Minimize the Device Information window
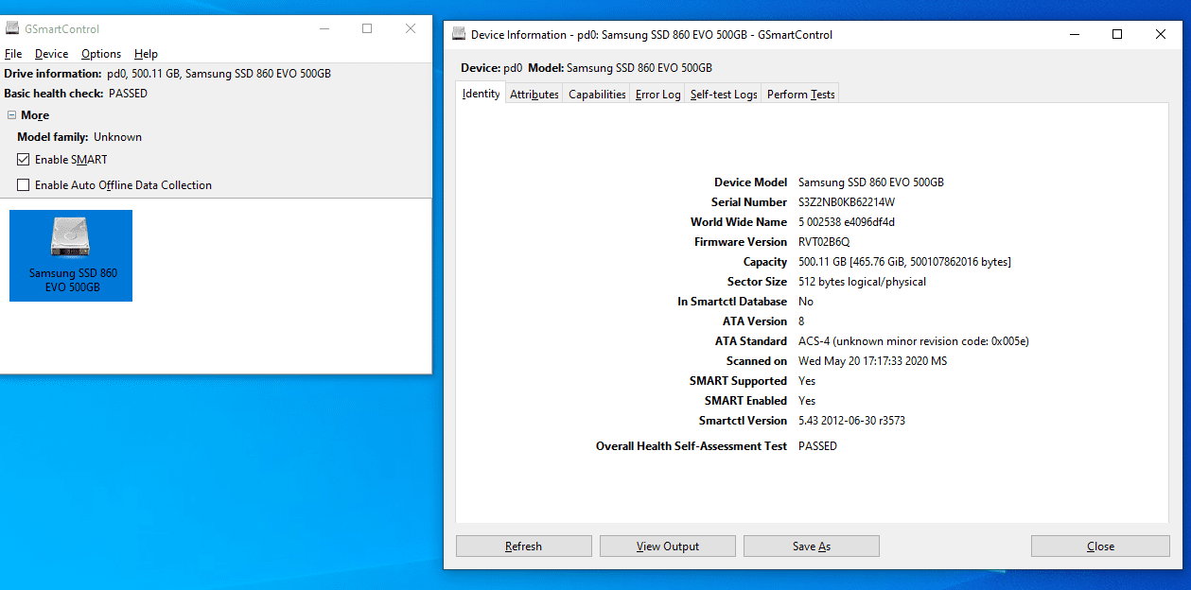 click(1074, 35)
